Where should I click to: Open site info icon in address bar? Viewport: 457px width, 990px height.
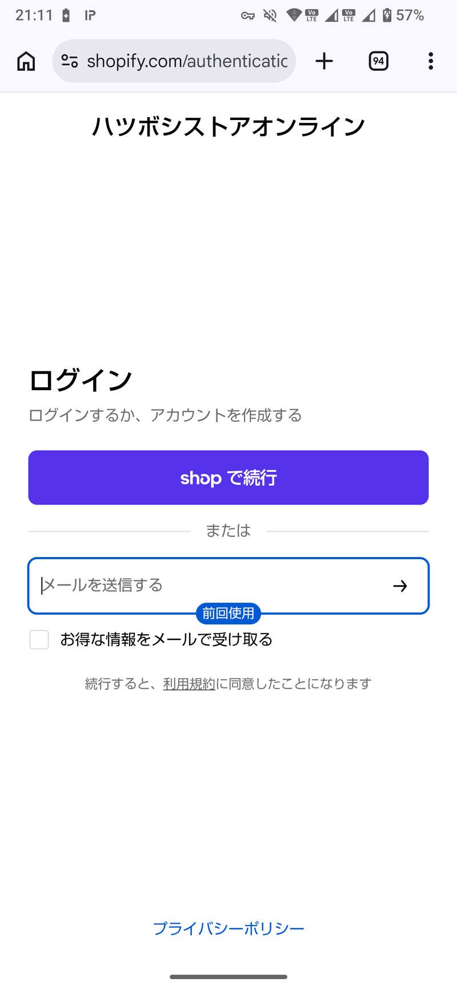click(x=70, y=61)
